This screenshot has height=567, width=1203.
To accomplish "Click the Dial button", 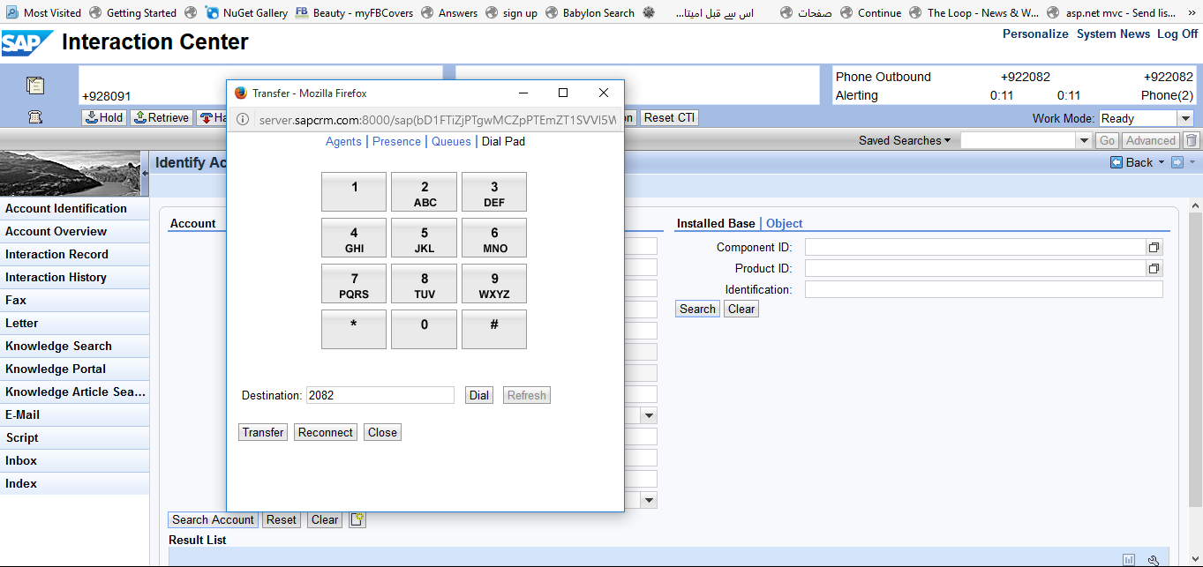I will (479, 396).
